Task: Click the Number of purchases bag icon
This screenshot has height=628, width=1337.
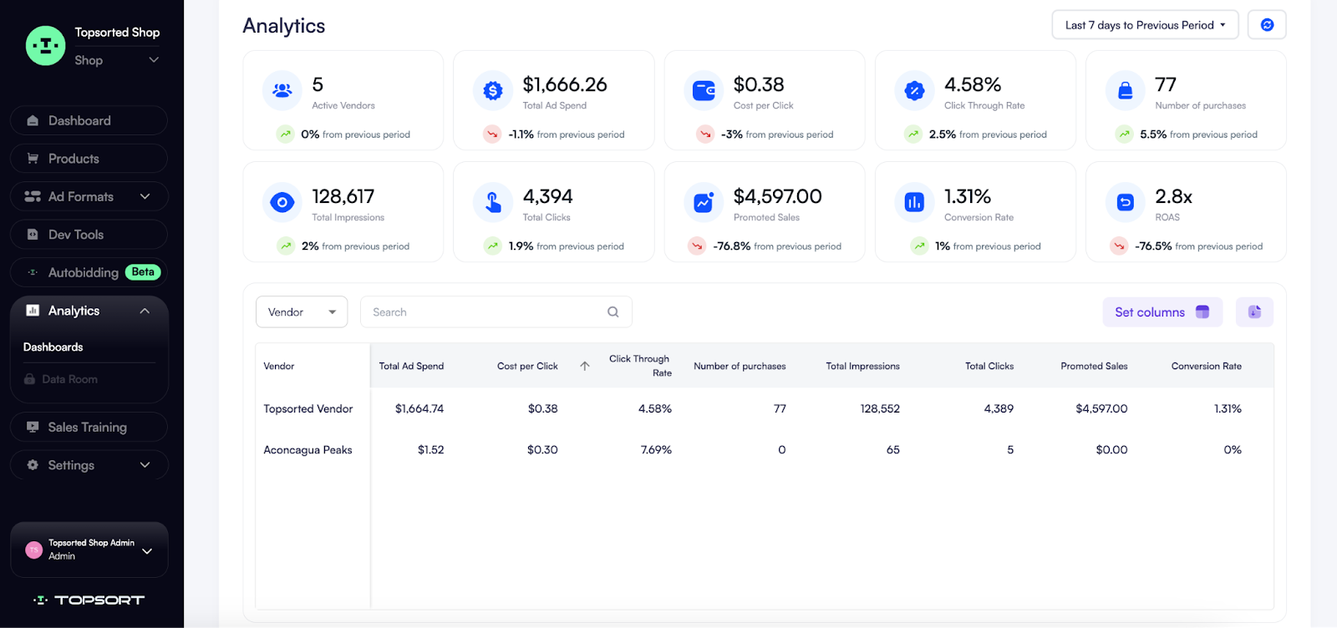Action: click(x=1126, y=90)
